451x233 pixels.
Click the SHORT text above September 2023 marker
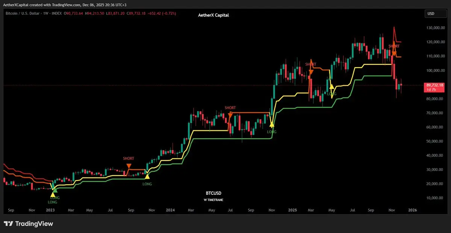129,159
